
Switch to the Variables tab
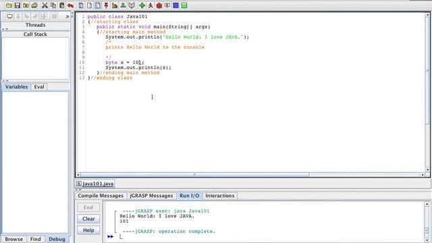click(x=16, y=87)
